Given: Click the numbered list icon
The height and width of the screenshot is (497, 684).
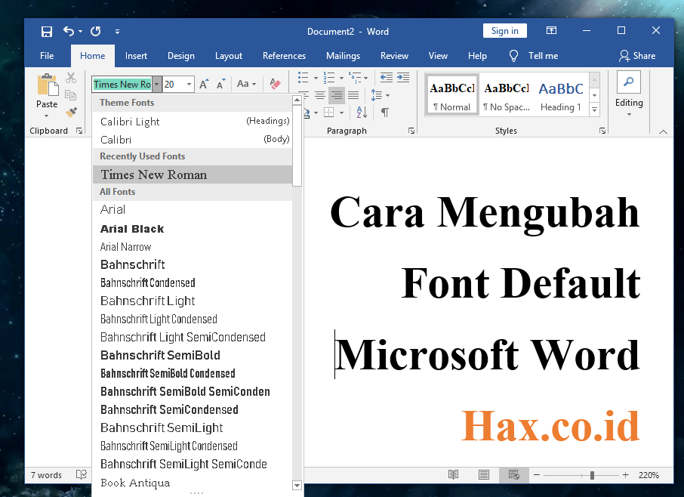Looking at the screenshot, I should coord(329,78).
